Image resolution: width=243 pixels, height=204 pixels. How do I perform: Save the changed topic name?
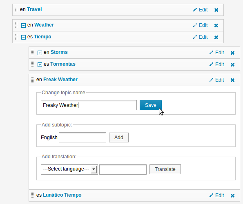(x=151, y=105)
